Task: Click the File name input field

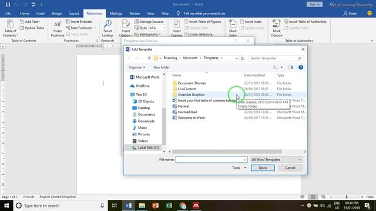Action: (x=211, y=159)
